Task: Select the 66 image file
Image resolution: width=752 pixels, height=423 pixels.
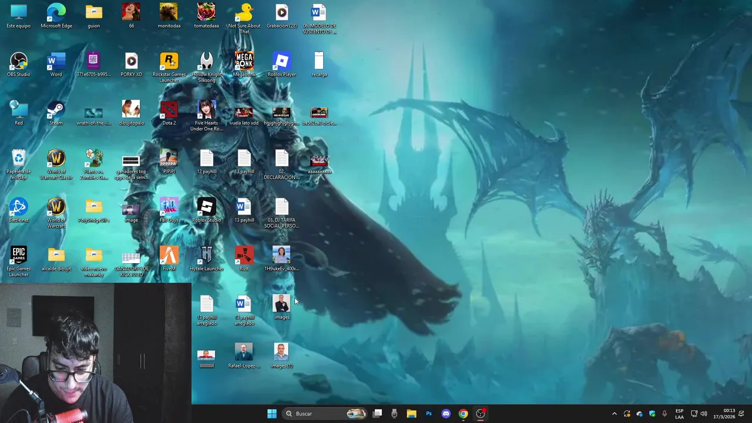Action: [131, 16]
